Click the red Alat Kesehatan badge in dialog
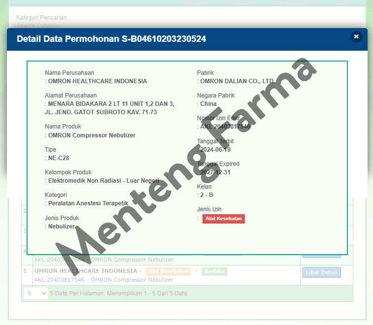Viewport: 373px width, 325px height. [x=223, y=219]
